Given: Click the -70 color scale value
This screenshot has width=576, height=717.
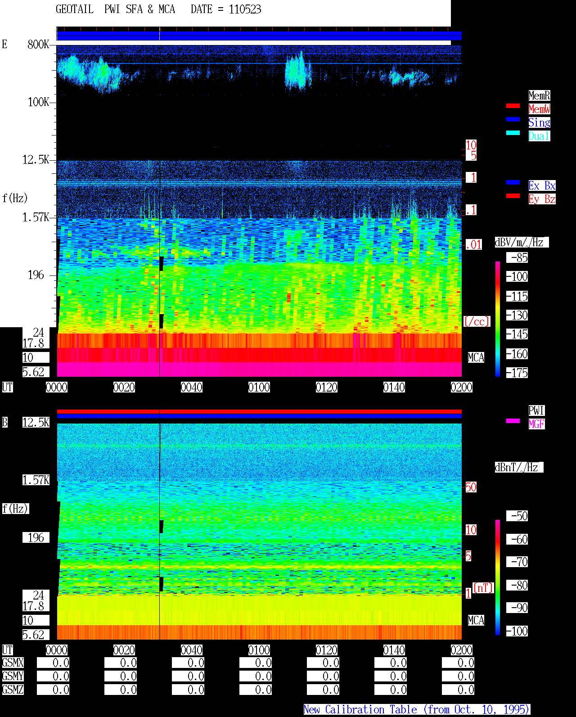Looking at the screenshot, I should 517,562.
